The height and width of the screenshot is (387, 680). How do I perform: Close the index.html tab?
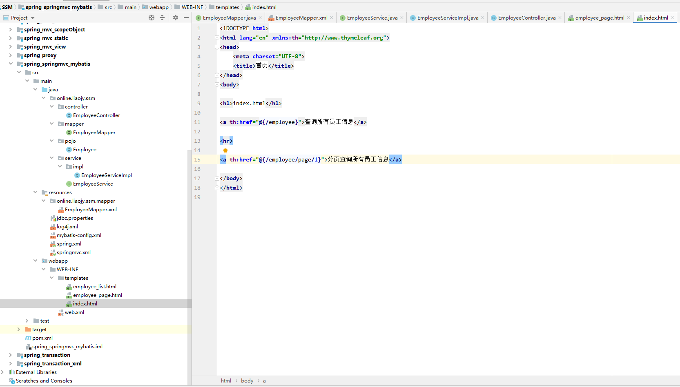pyautogui.click(x=672, y=18)
